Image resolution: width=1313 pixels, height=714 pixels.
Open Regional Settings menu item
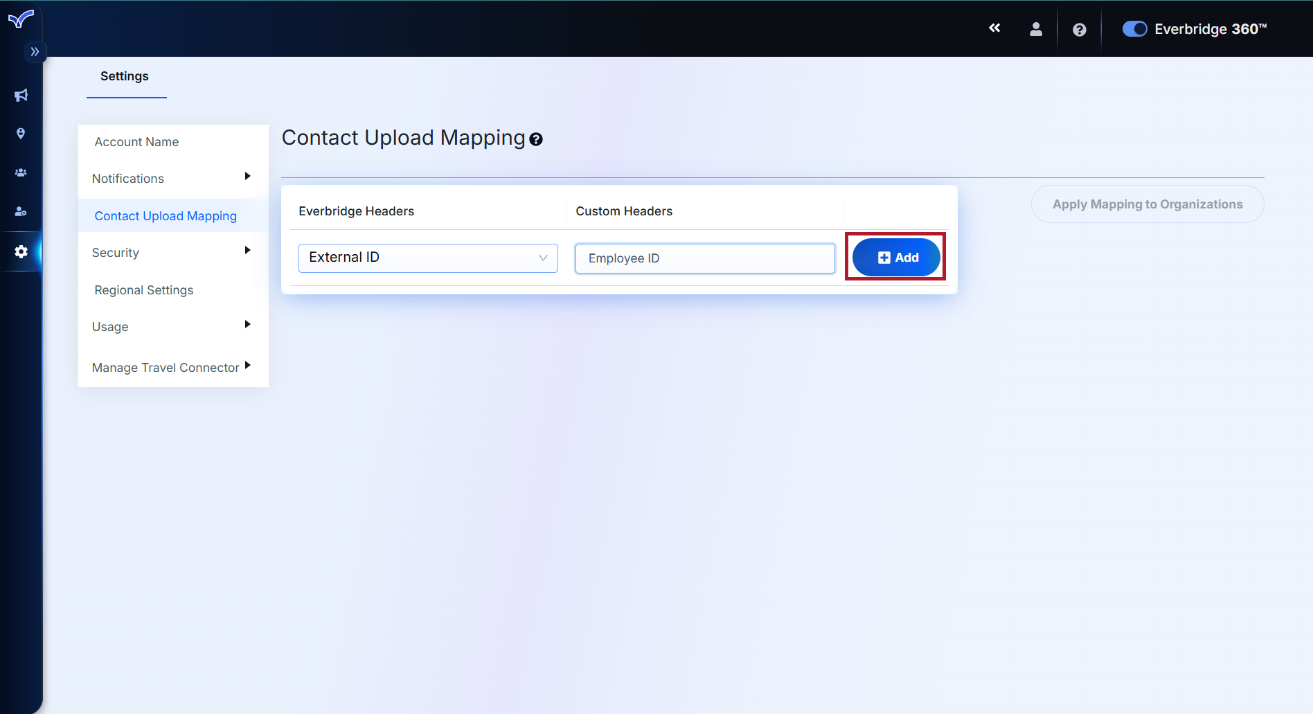coord(144,289)
